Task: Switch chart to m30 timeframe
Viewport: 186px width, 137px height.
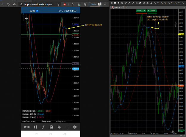Action: click(x=165, y=3)
